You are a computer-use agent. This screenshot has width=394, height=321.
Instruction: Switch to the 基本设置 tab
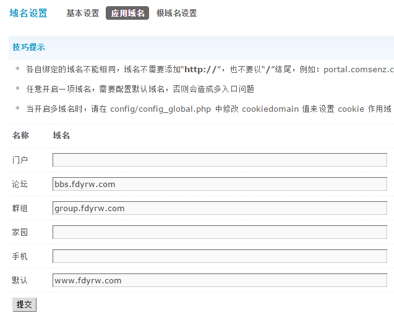coord(83,13)
